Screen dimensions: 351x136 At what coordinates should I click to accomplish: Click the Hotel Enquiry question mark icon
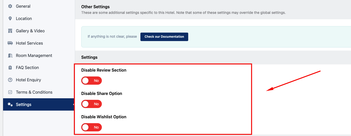tap(10, 80)
